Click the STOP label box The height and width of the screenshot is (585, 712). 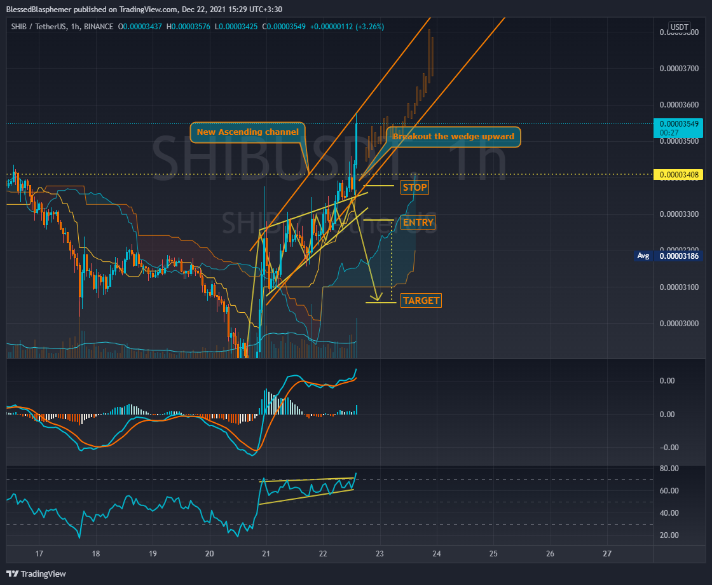click(414, 187)
